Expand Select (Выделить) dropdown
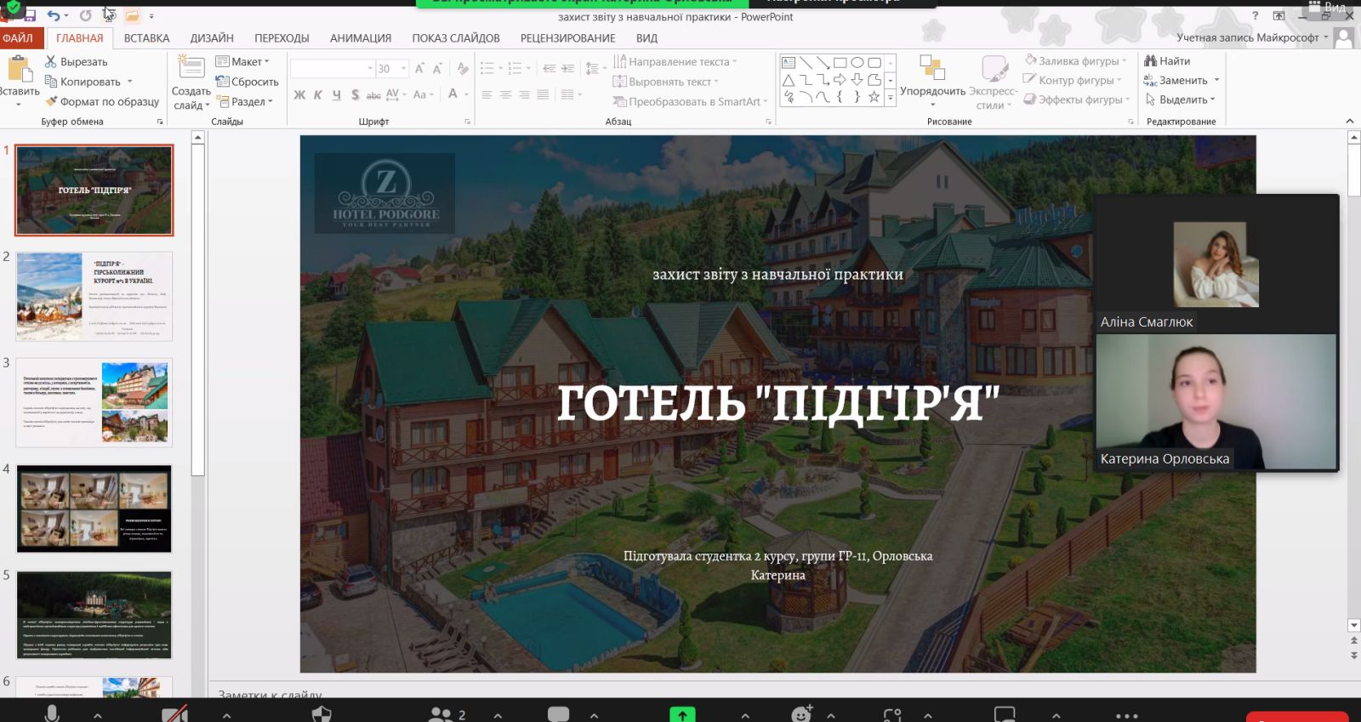The image size is (1361, 722). pyautogui.click(x=1181, y=99)
